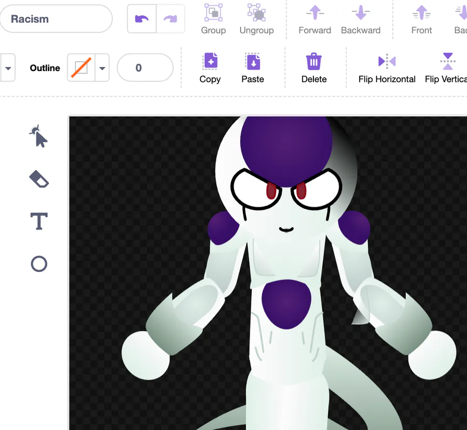Send selection Backward one layer

pos(361,19)
